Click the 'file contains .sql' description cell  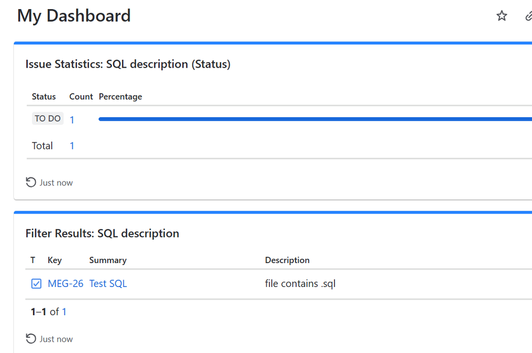300,284
